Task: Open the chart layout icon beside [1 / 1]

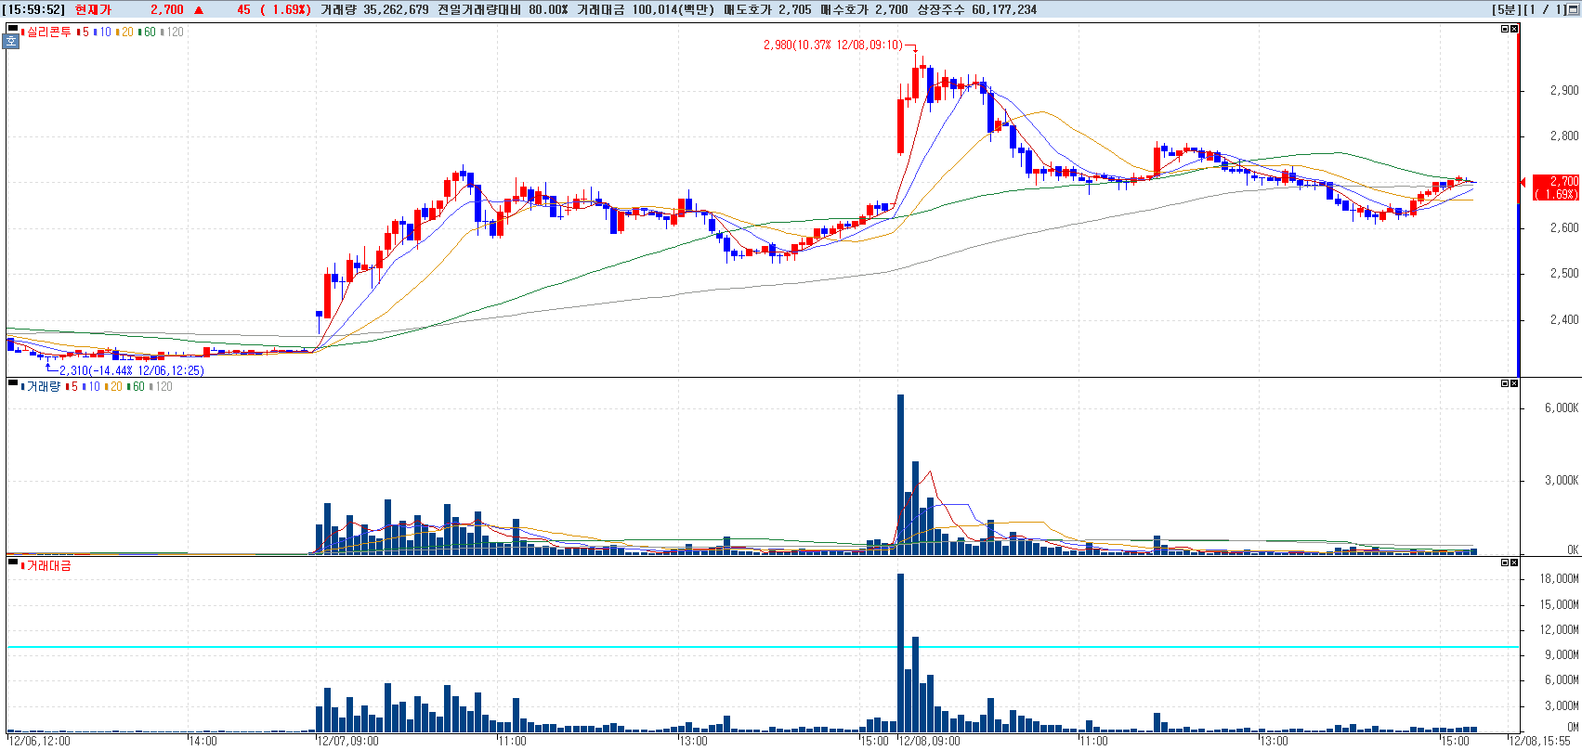Action: 1573,9
